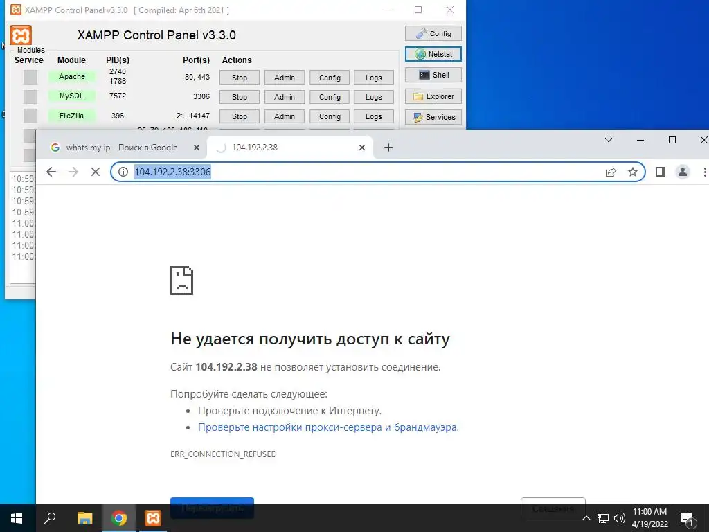Click Chrome icon in taskbar

(x=119, y=518)
